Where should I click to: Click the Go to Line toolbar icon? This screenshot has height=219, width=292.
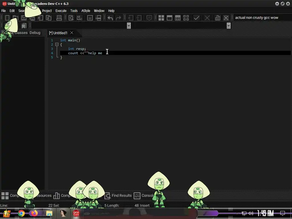coord(98,18)
